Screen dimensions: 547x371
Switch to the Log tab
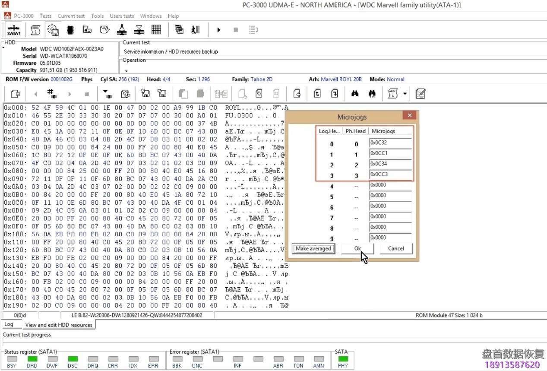pos(9,324)
